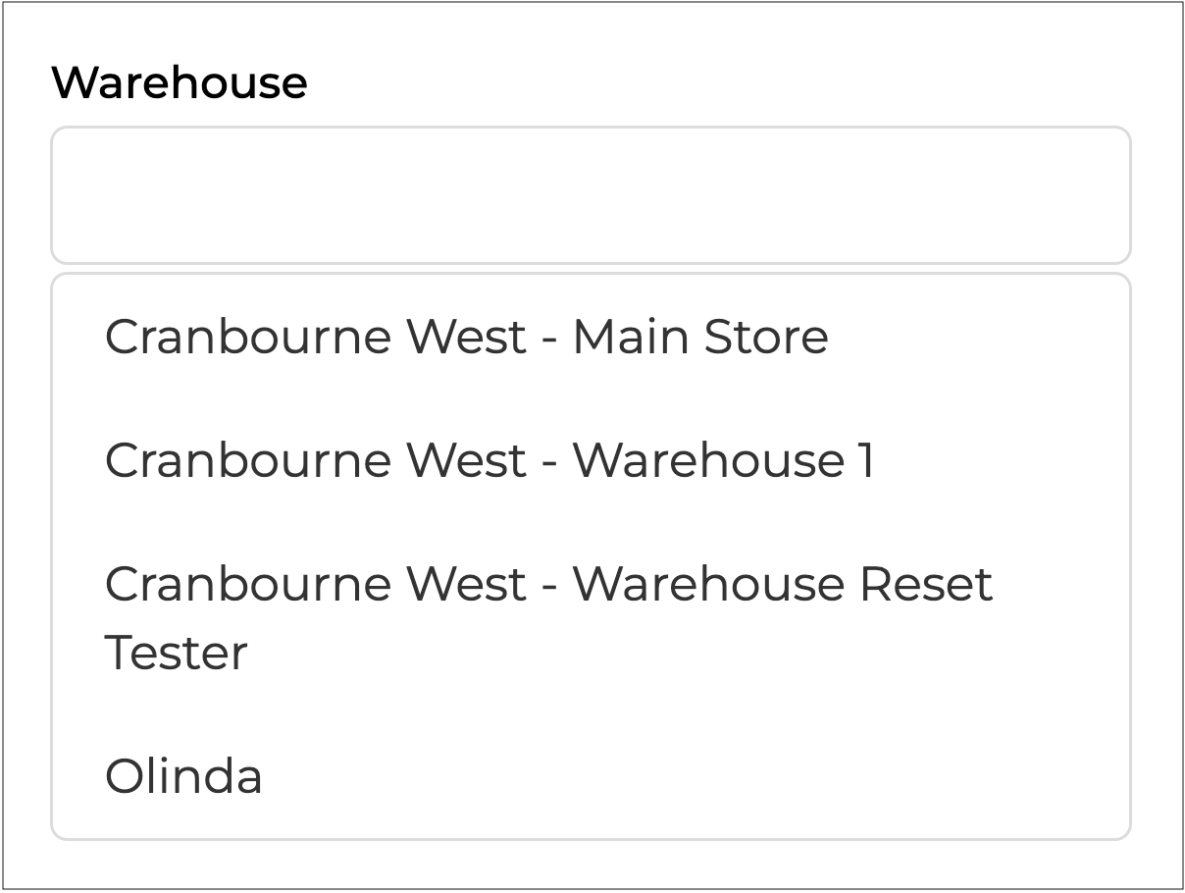The height and width of the screenshot is (893, 1185).
Task: Choose Cranbourne West - Warehouse 1
Action: 489,460
